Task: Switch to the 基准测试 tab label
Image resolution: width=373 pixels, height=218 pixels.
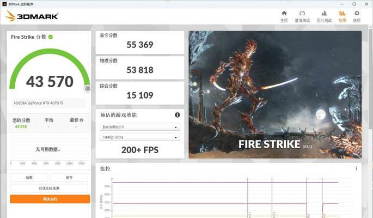Action: pyautogui.click(x=302, y=21)
